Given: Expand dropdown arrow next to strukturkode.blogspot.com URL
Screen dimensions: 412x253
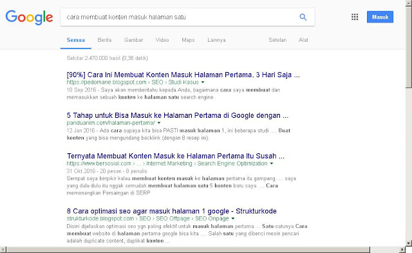Looking at the screenshot, I should (233, 219).
